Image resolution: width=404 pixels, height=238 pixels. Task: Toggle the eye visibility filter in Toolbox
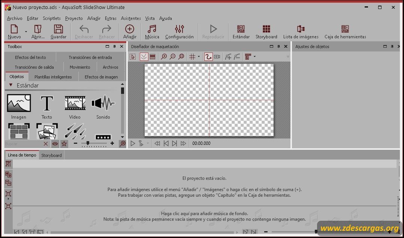click(55, 144)
